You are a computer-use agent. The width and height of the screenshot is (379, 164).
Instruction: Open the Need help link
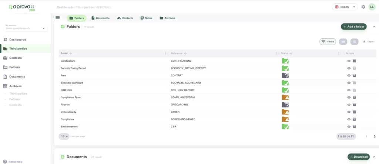13,161
